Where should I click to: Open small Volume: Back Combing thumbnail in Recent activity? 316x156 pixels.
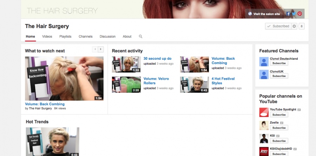pos(195,65)
